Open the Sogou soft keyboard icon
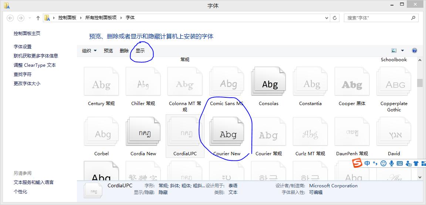Viewport: 426px width, 205px height. [x=400, y=163]
